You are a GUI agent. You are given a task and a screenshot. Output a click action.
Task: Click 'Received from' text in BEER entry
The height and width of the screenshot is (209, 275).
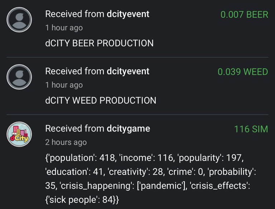(75, 14)
